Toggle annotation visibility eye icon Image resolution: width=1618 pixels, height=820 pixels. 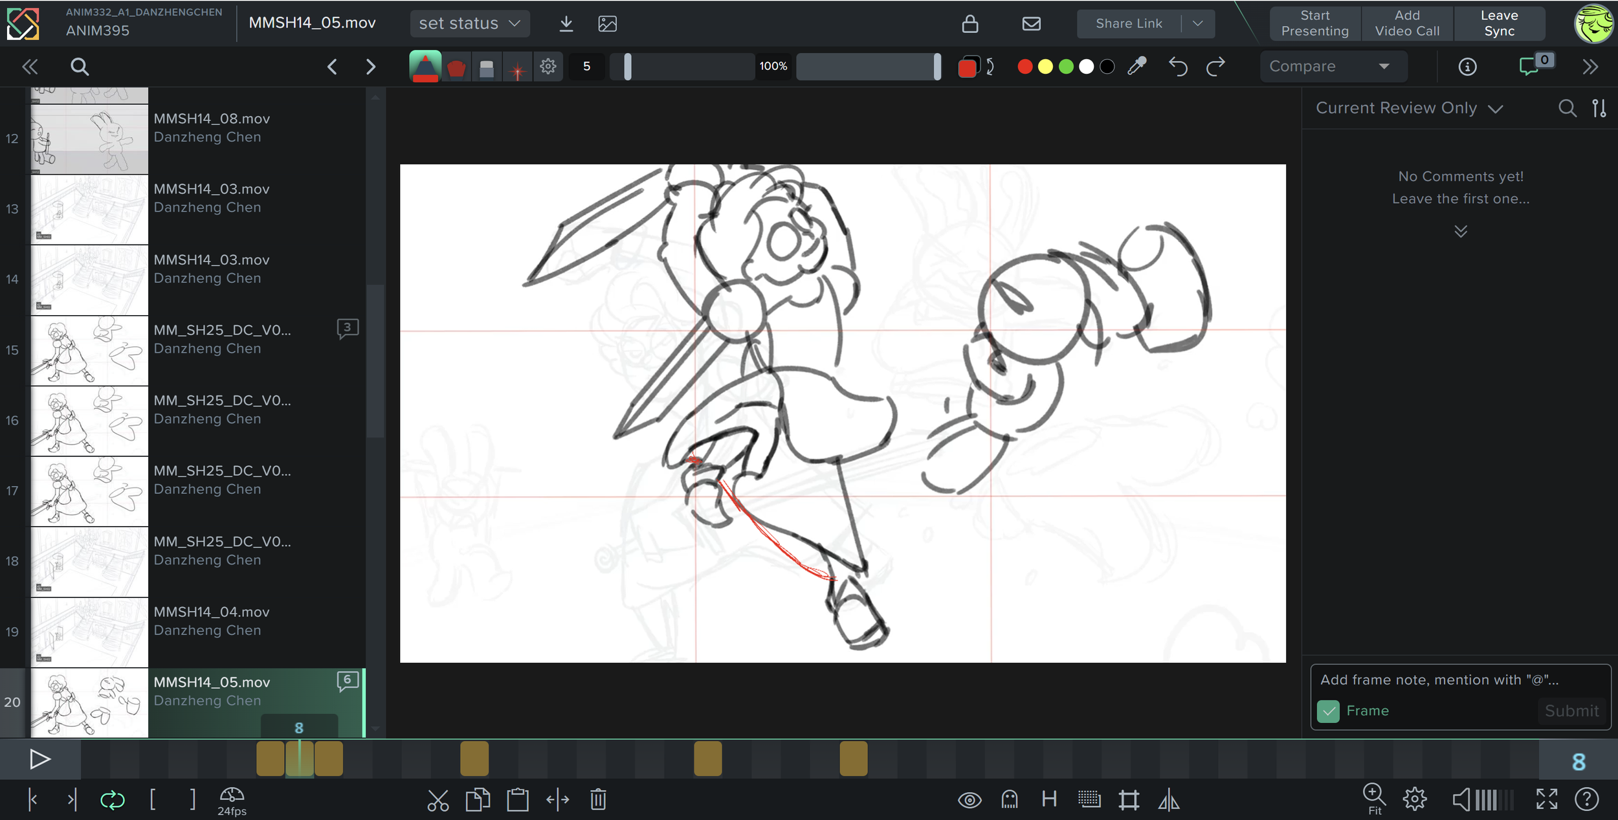pos(969,800)
